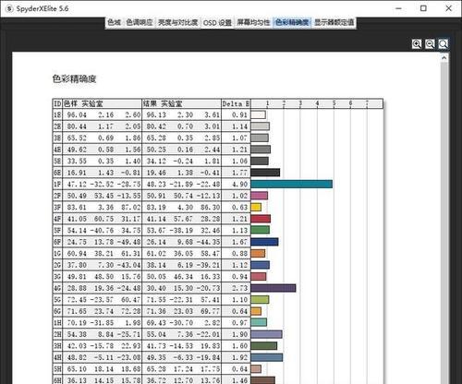Click Delta E value 1.92 in row 4H
462x384 pixels.
coord(239,357)
